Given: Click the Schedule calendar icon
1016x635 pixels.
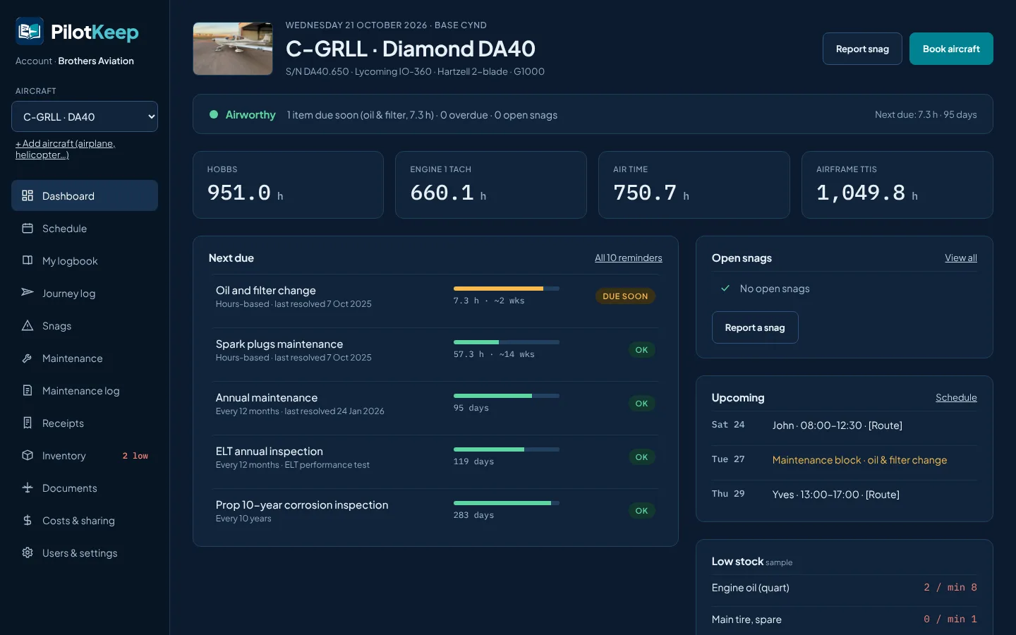Looking at the screenshot, I should point(28,228).
